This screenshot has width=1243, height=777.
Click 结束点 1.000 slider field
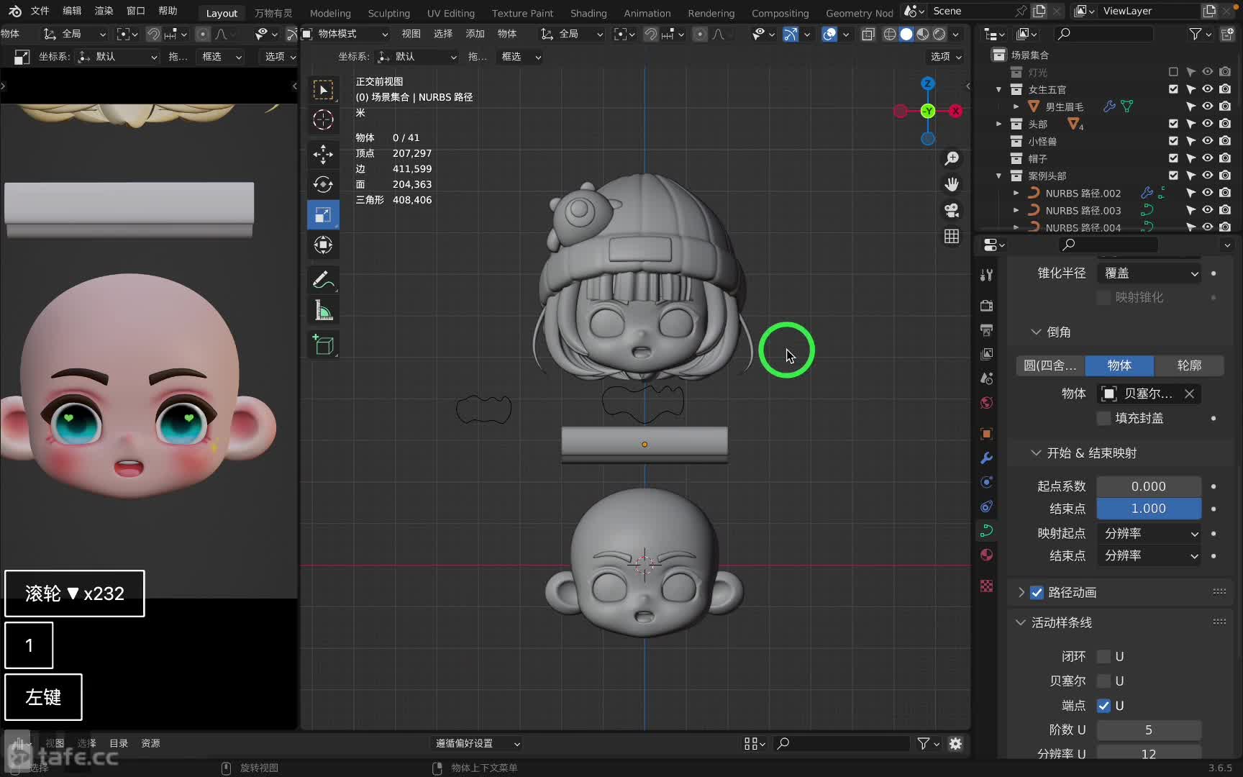click(1149, 508)
